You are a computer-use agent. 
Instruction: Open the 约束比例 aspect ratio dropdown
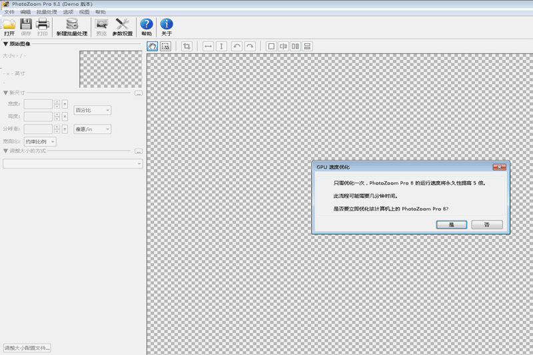point(40,142)
